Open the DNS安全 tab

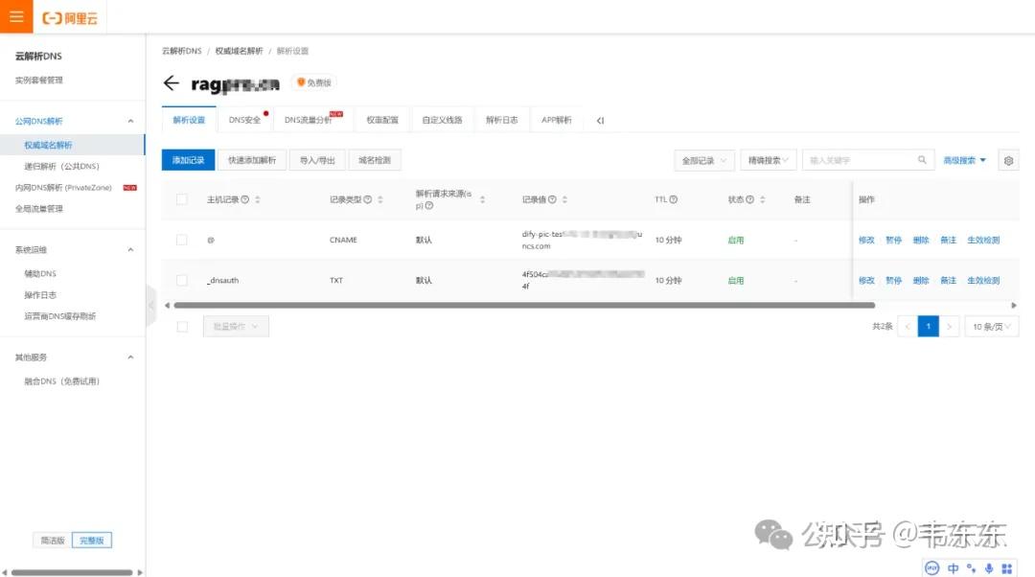(x=244, y=120)
